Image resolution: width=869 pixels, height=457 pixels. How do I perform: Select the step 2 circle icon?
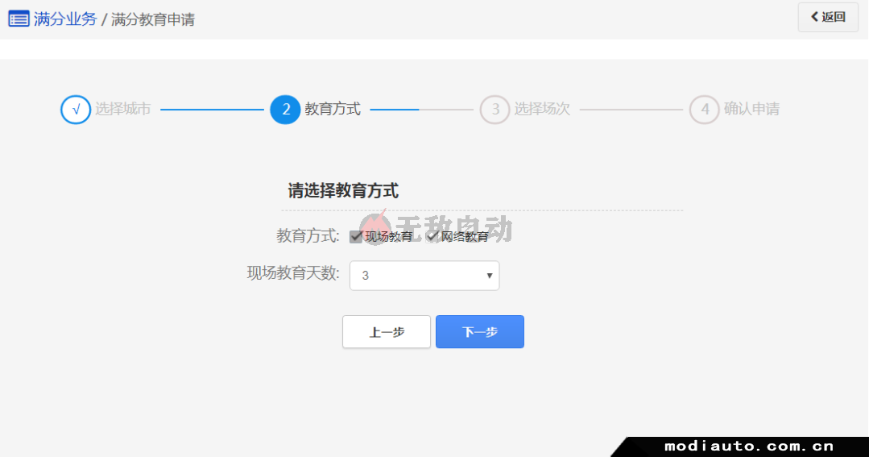[285, 110]
